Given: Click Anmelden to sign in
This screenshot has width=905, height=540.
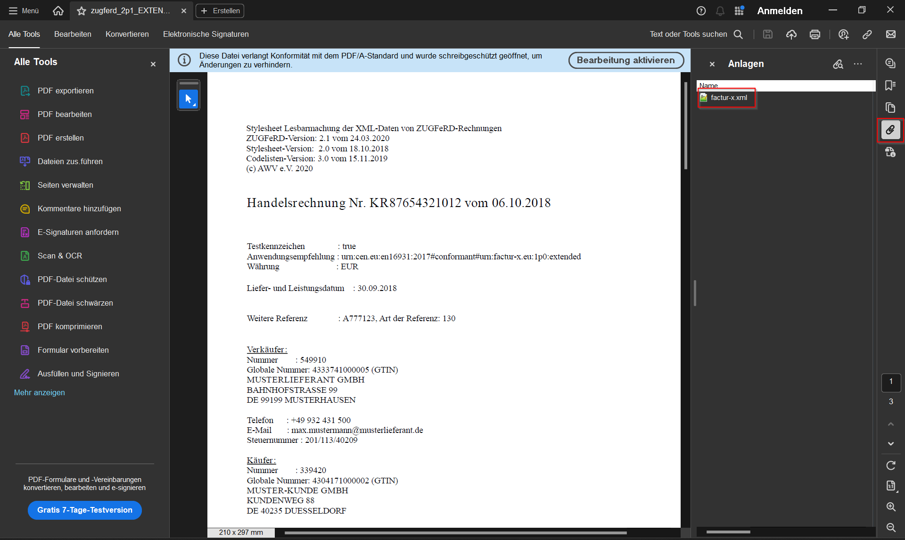Looking at the screenshot, I should pos(780,10).
